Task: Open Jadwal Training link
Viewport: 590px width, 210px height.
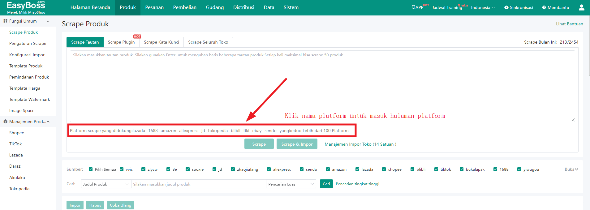Action: coord(447,7)
